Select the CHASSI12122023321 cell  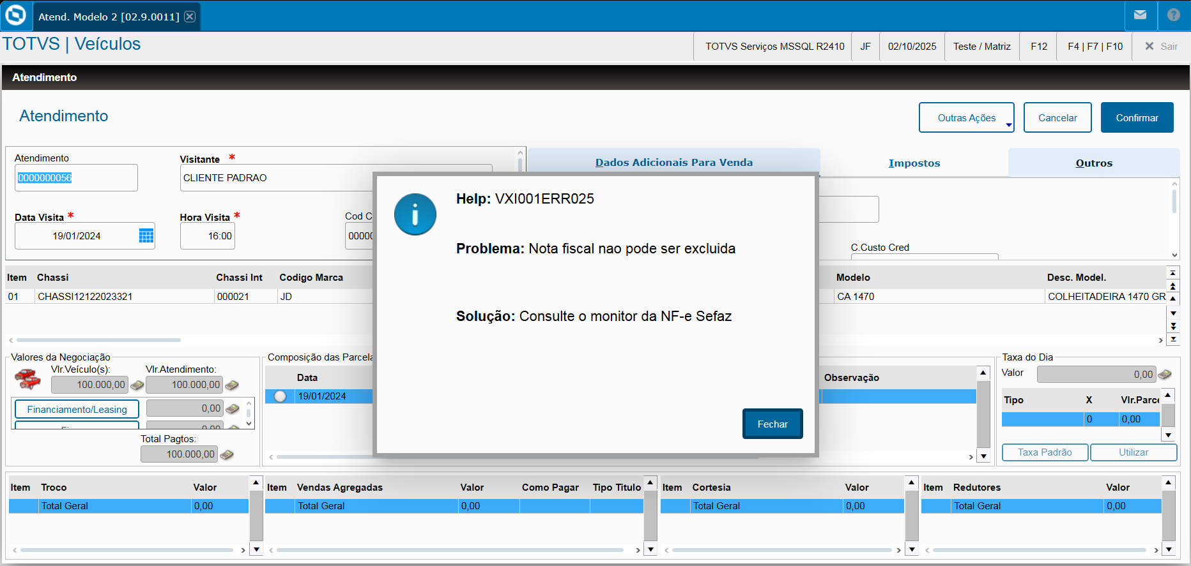124,297
